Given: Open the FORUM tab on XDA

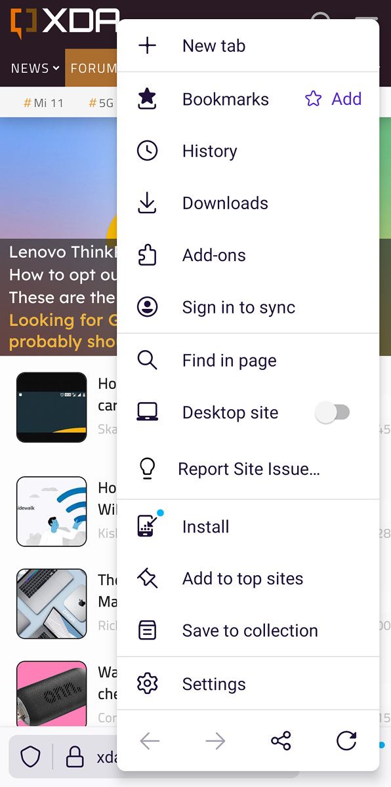Looking at the screenshot, I should (93, 68).
